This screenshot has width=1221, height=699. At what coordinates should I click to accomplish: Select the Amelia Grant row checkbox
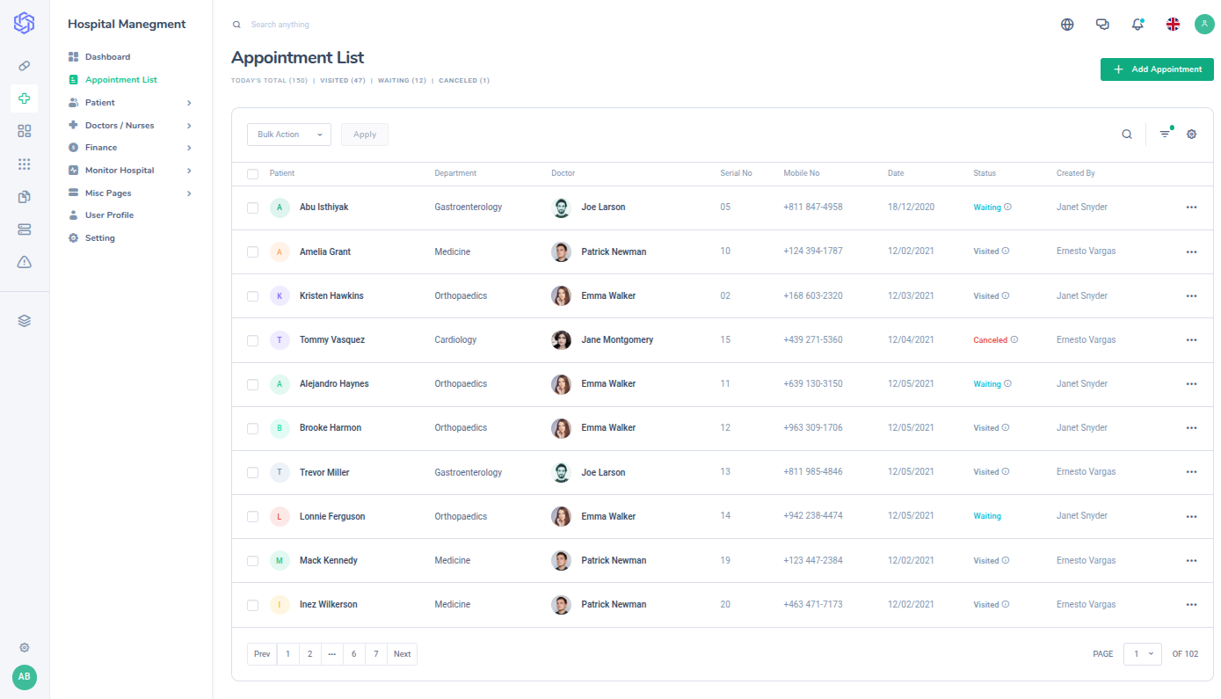tap(253, 252)
